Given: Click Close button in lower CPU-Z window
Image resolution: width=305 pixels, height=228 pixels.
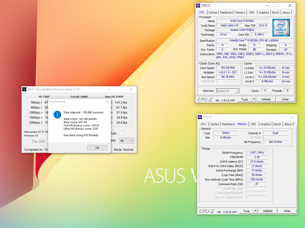Looking at the screenshot, I should click(x=287, y=211).
